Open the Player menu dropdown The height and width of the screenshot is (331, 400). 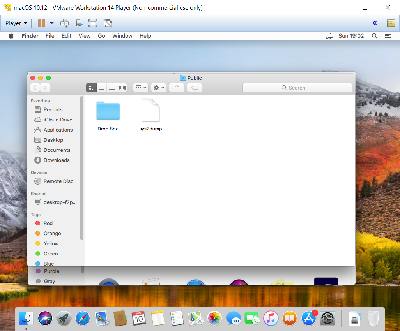point(16,23)
